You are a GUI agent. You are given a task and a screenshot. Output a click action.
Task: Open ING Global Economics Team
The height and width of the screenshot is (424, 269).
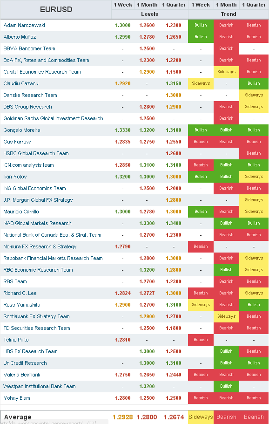[34, 188]
